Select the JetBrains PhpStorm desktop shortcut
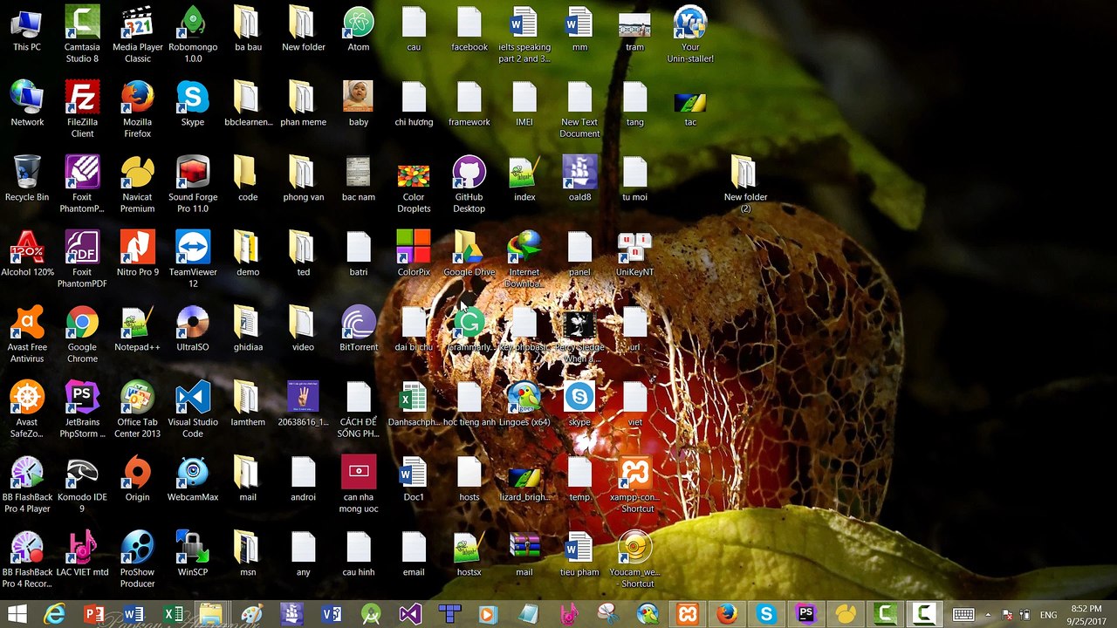This screenshot has height=628, width=1117. point(83,409)
